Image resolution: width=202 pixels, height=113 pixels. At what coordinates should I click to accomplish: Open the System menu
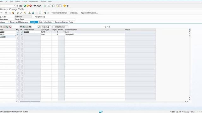44,1
